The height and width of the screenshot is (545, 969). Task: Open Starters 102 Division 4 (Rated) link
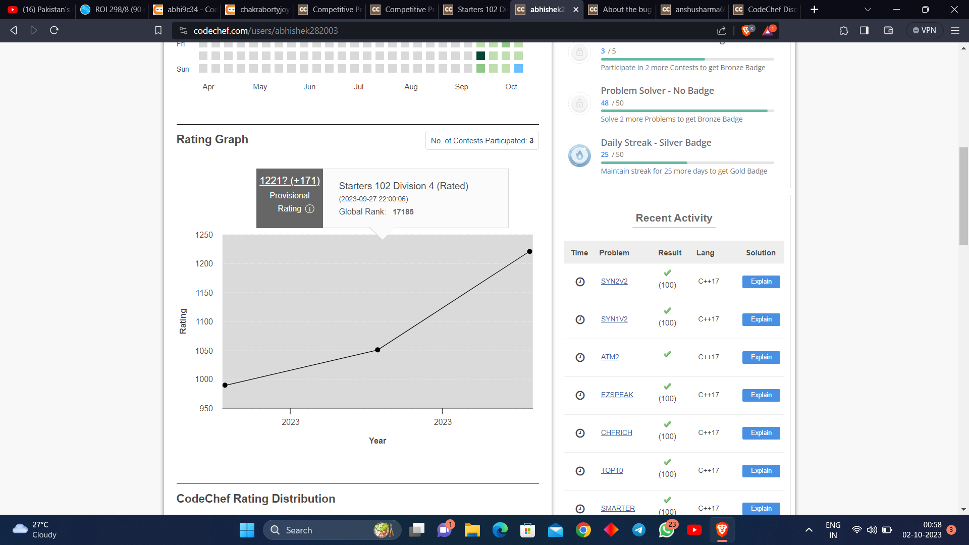(403, 186)
